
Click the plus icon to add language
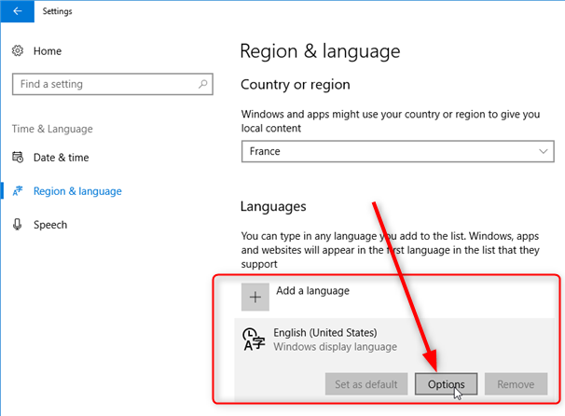pos(255,297)
